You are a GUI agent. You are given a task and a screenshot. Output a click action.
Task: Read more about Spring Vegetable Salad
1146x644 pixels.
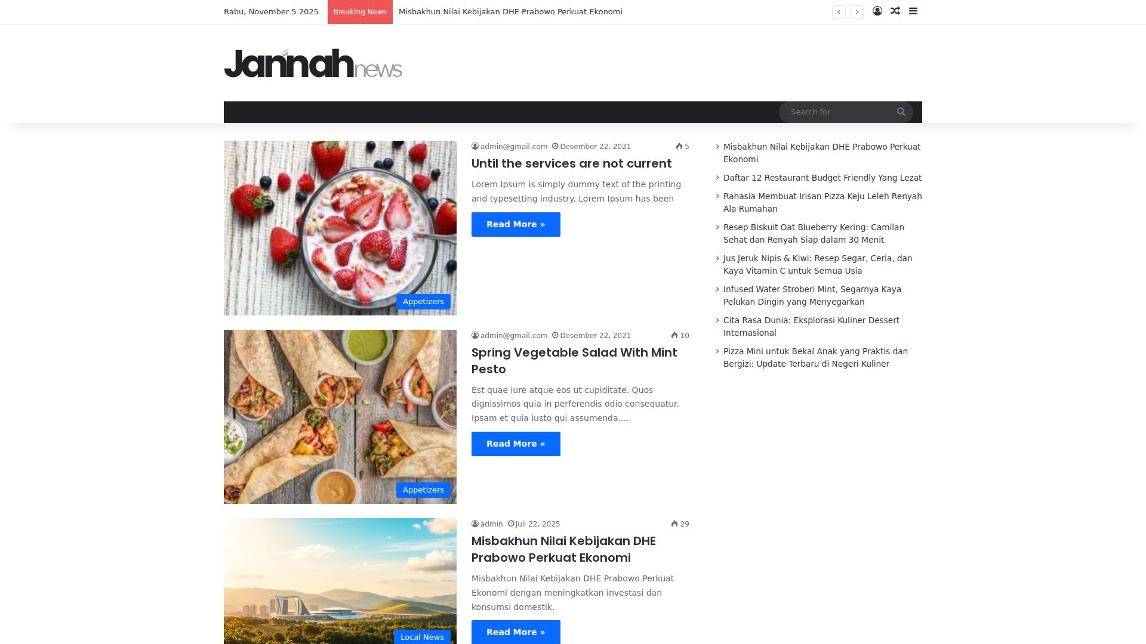coord(516,444)
